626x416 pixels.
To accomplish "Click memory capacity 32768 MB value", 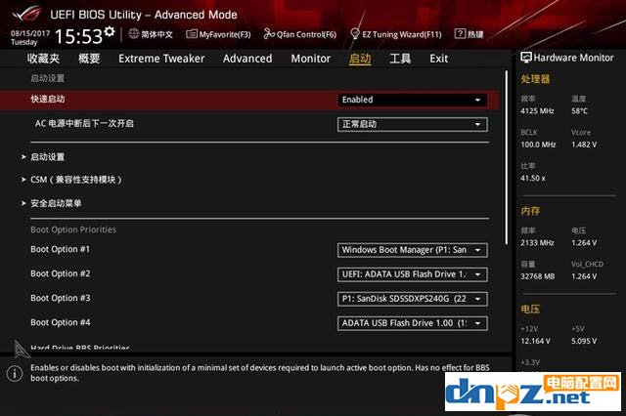I will coord(537,276).
